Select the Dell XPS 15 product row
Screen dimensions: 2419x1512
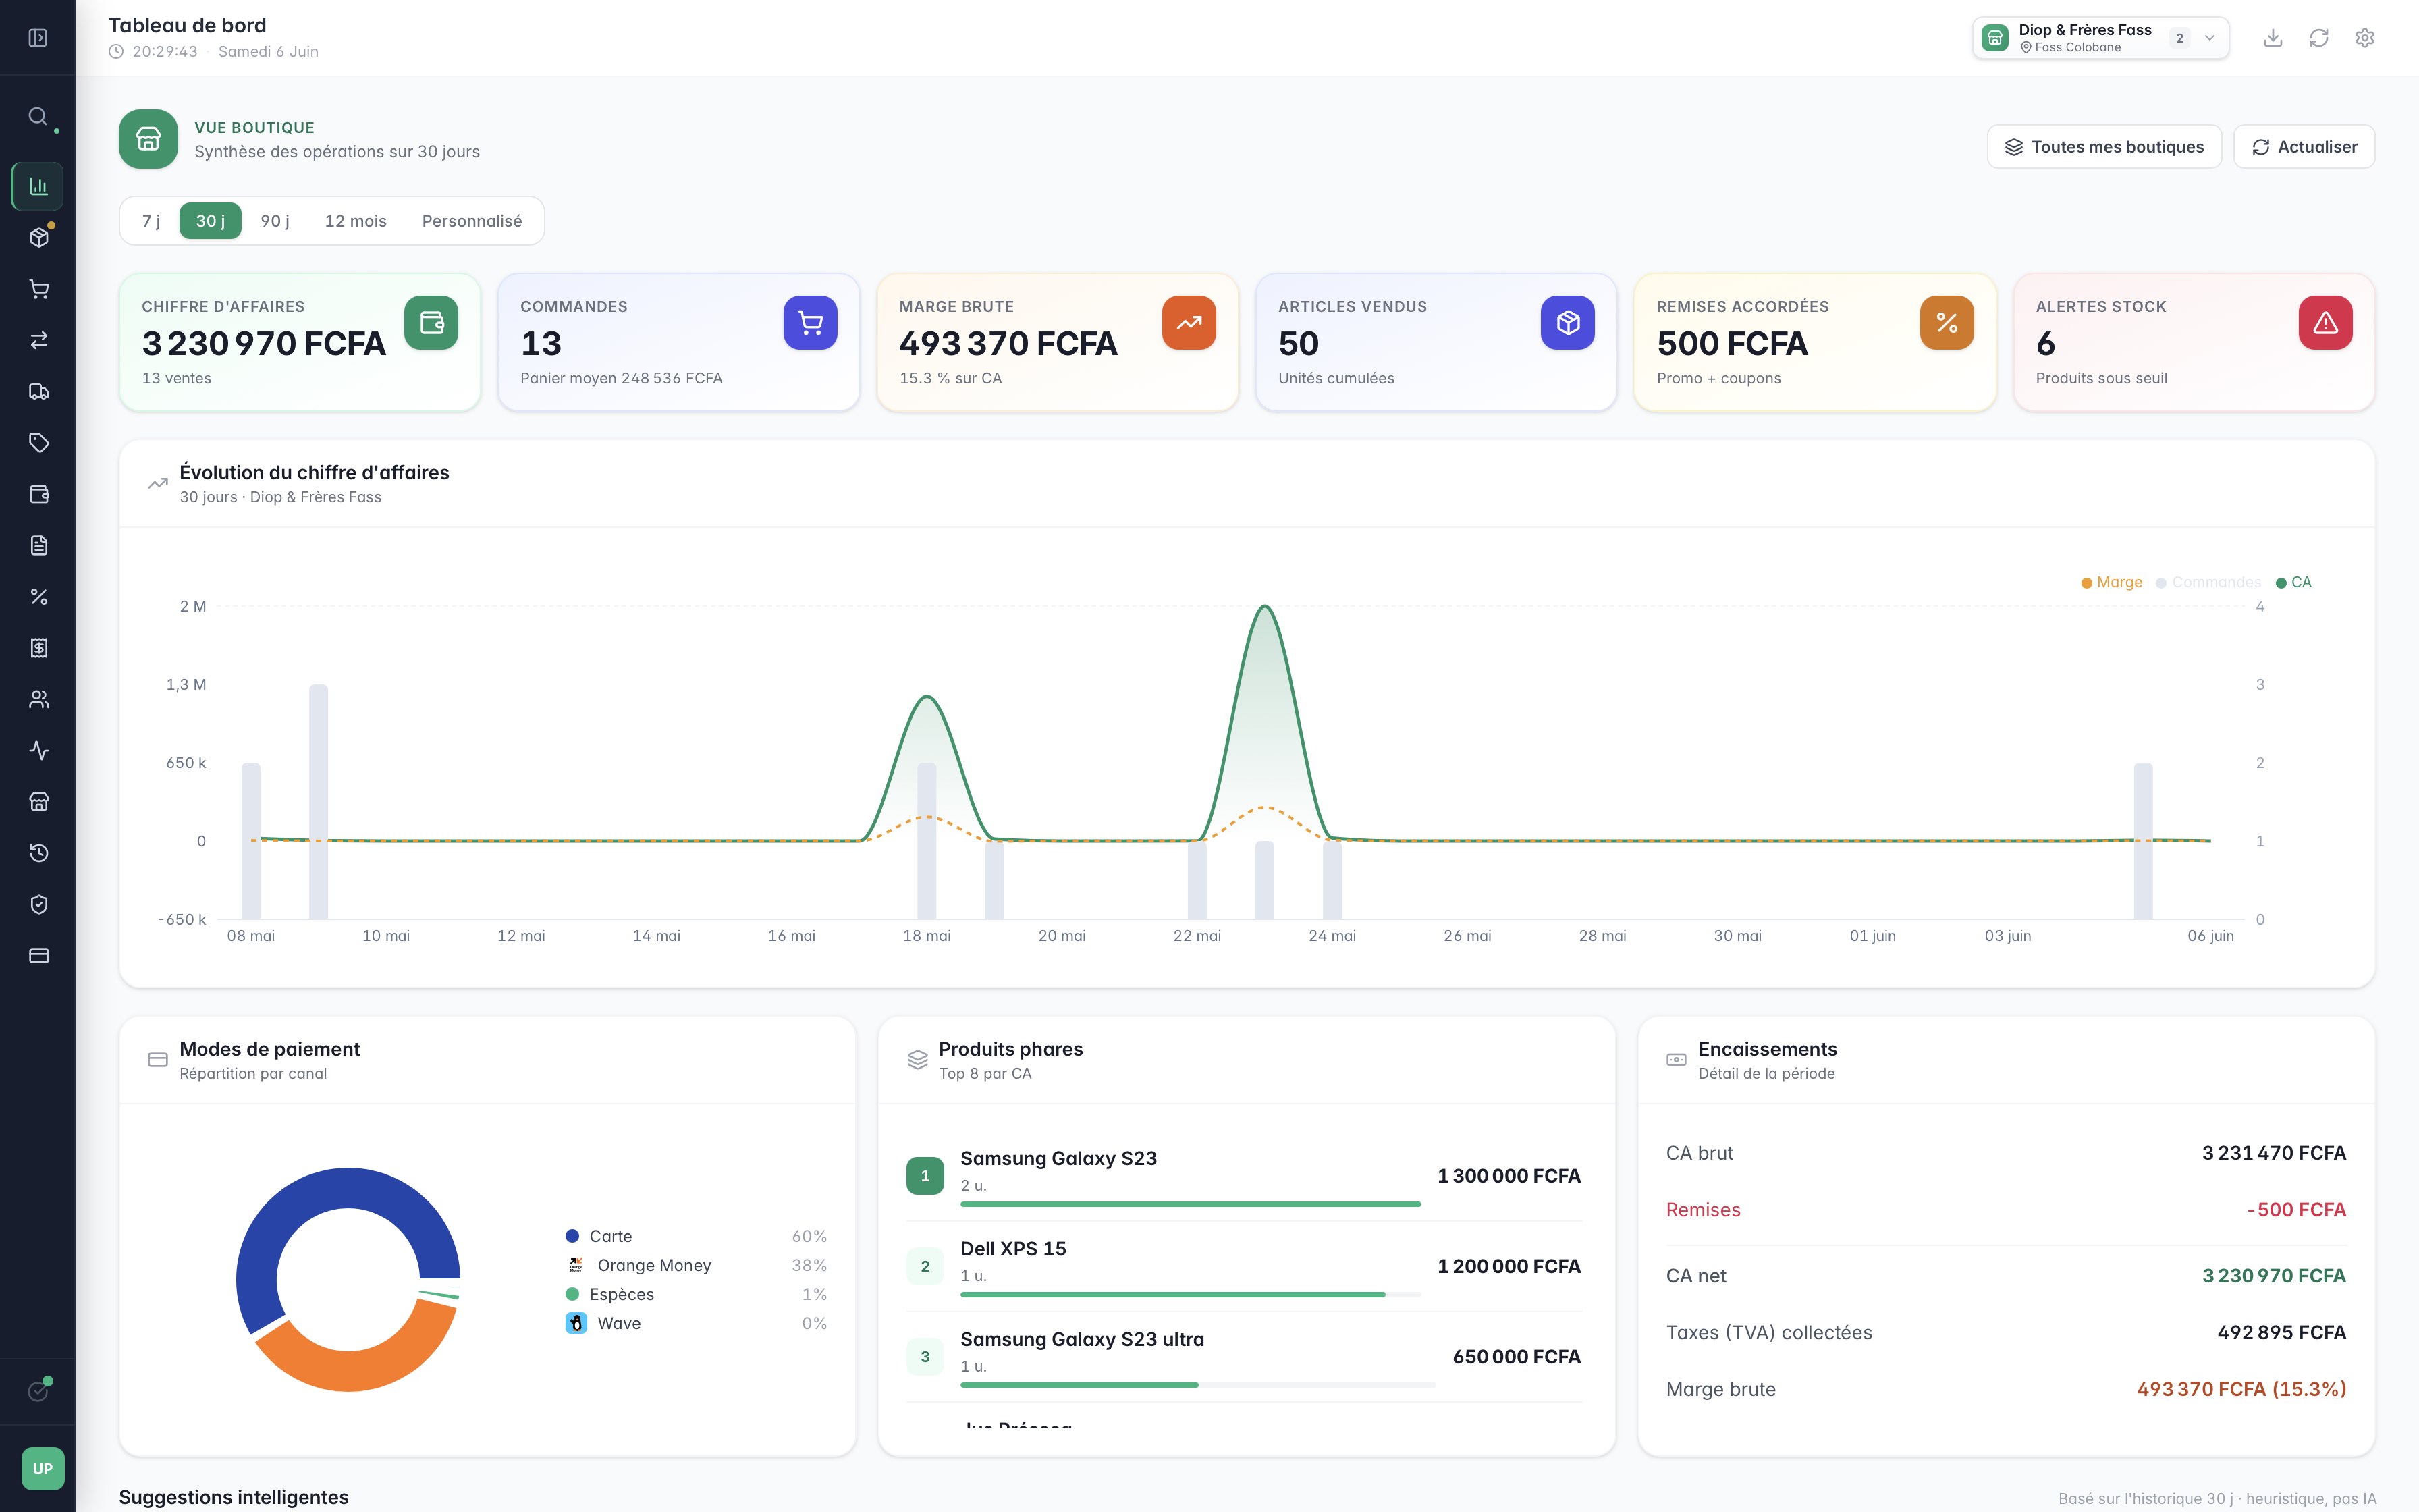tap(1245, 1266)
